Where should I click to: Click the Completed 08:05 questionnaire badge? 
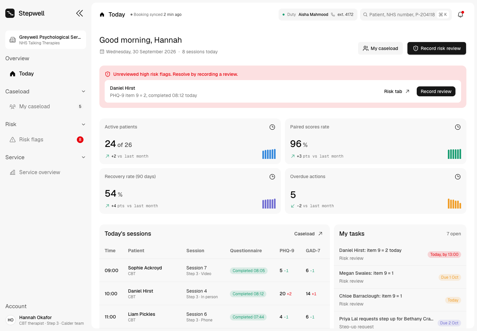tap(249, 271)
